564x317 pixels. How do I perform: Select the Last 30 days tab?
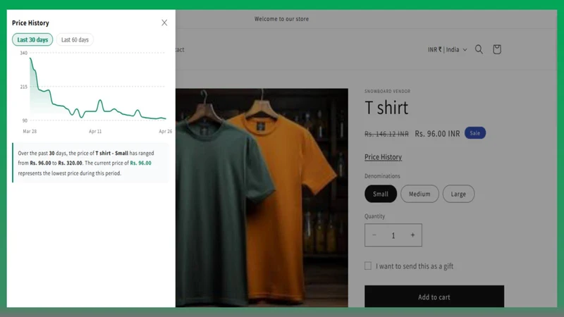point(32,39)
